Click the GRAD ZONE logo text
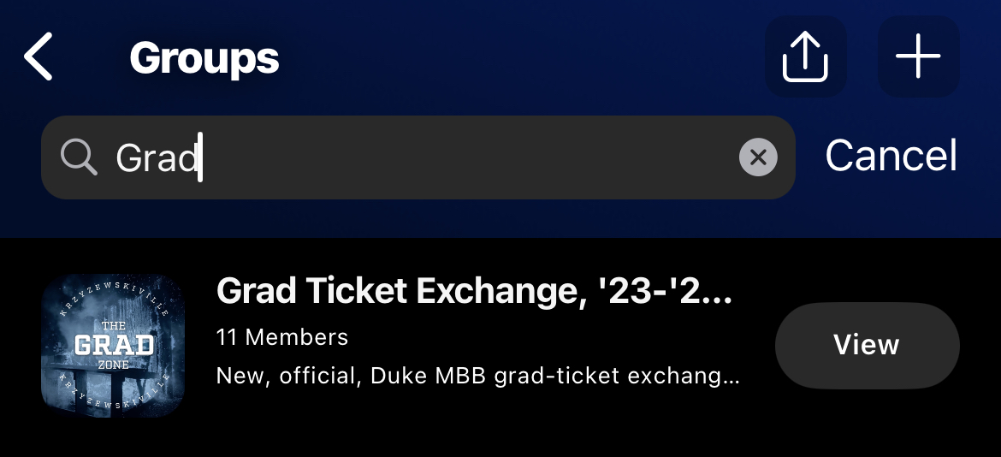The height and width of the screenshot is (457, 1001). click(x=113, y=346)
